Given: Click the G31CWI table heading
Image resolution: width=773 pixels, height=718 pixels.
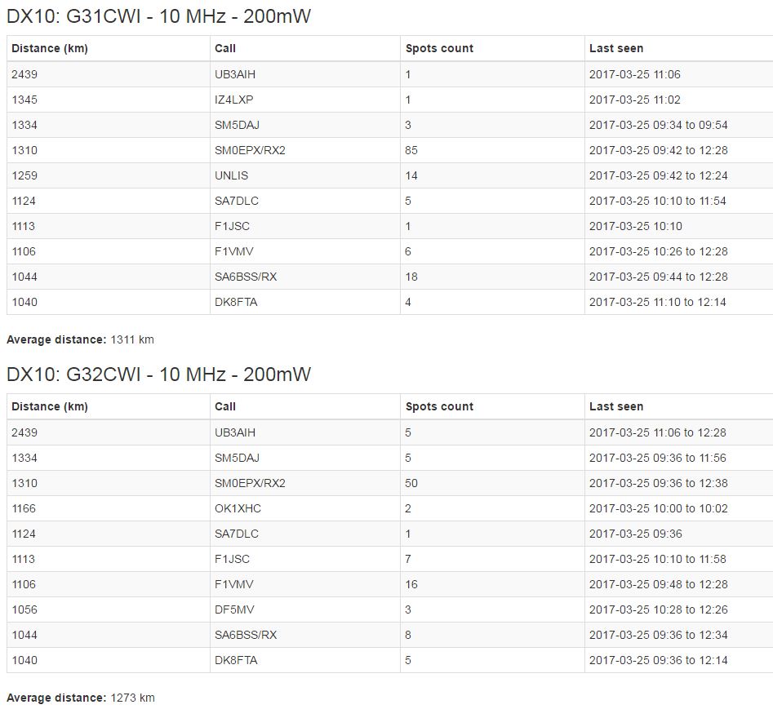Looking at the screenshot, I should click(158, 16).
